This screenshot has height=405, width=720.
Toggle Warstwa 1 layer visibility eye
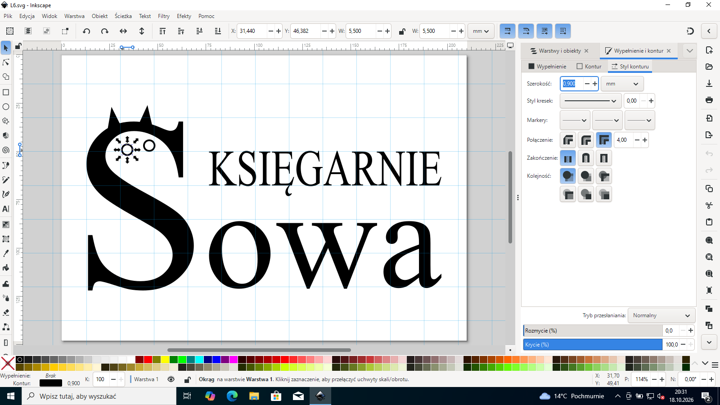[x=171, y=379]
